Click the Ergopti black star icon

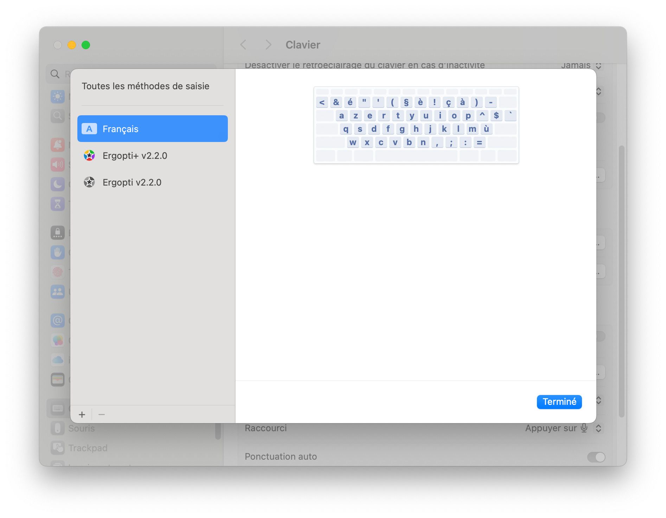(90, 182)
